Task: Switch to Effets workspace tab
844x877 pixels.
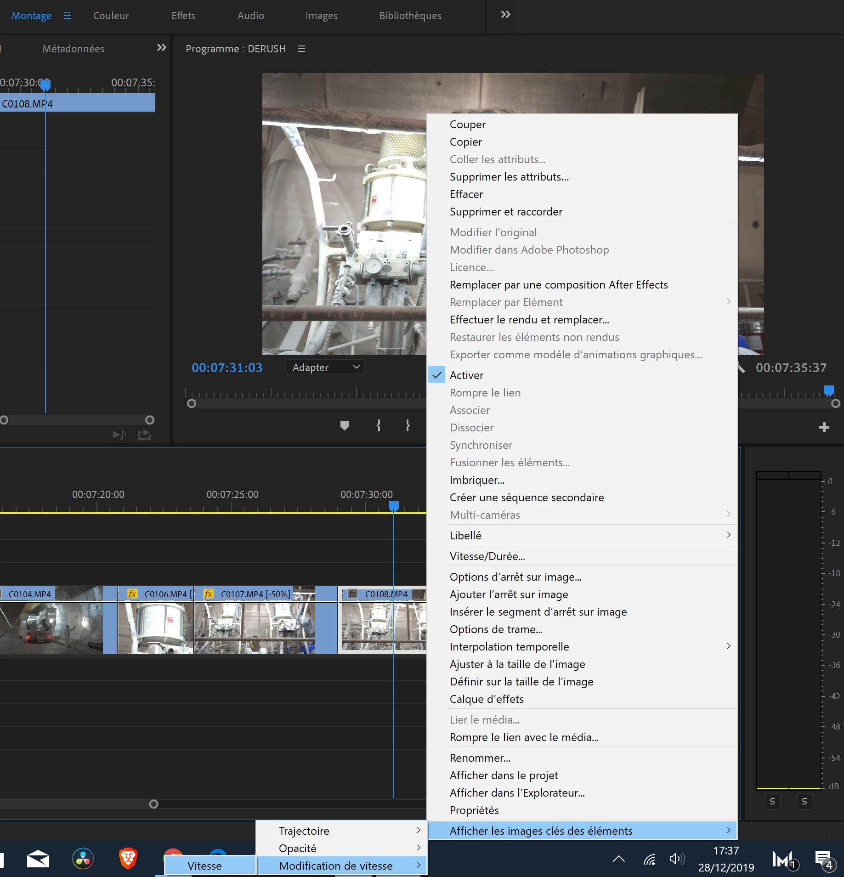Action: pyautogui.click(x=183, y=16)
